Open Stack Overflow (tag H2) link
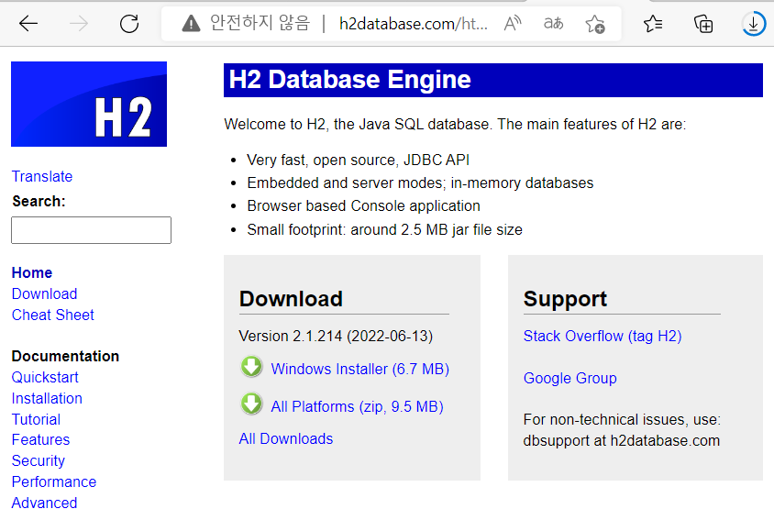The width and height of the screenshot is (774, 509). point(603,337)
